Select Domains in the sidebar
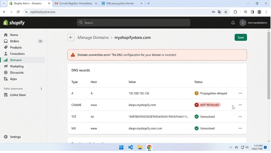 pyautogui.click(x=23, y=60)
